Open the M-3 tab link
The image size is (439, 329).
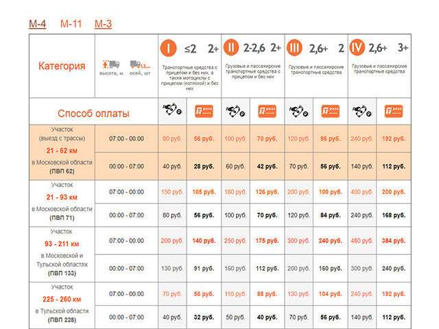pyautogui.click(x=103, y=24)
